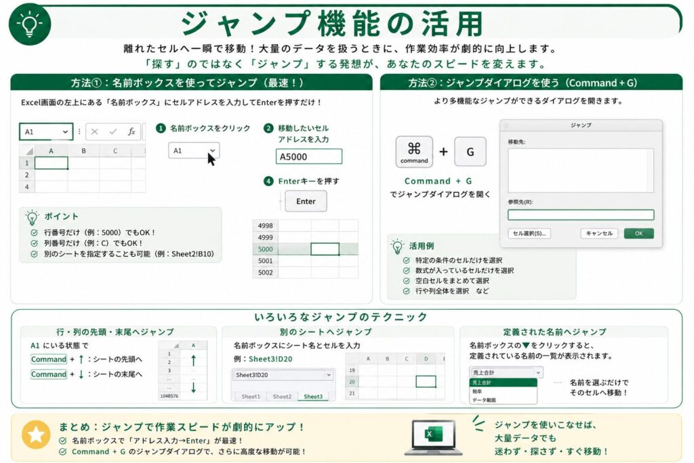Click the laptop Excel icon in the summary
This screenshot has width=694, height=463.
point(433,437)
